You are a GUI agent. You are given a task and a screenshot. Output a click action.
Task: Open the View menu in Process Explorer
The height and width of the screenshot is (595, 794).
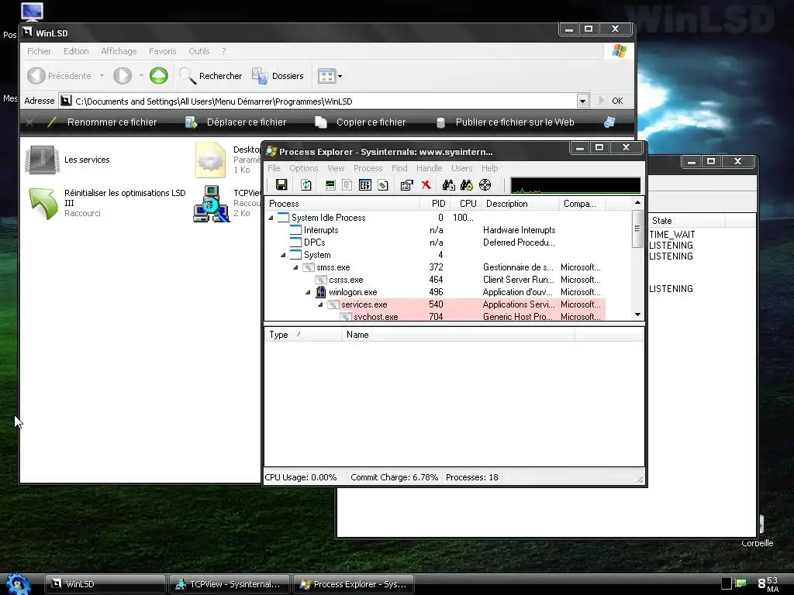point(336,168)
